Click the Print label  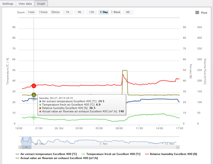click(x=204, y=13)
